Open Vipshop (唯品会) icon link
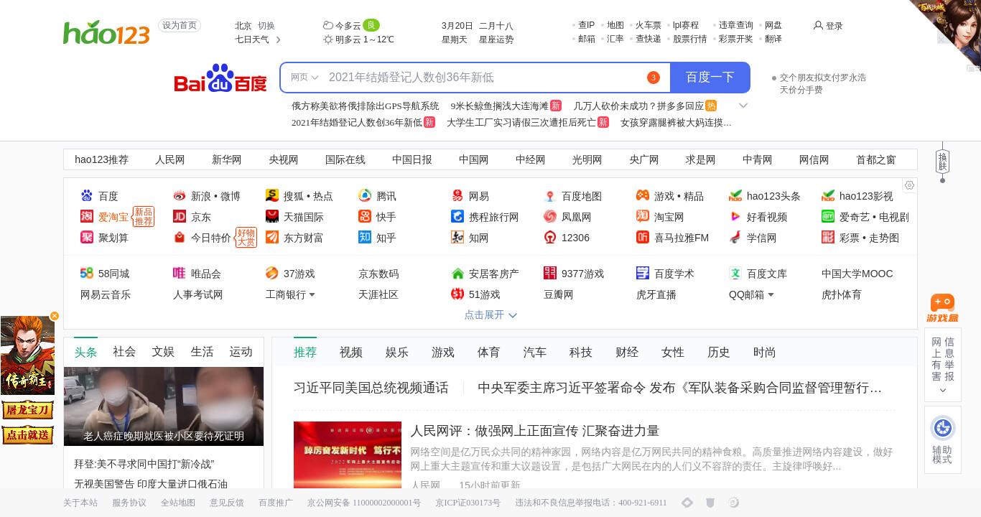Screen dimensions: 981x517 click(180, 274)
